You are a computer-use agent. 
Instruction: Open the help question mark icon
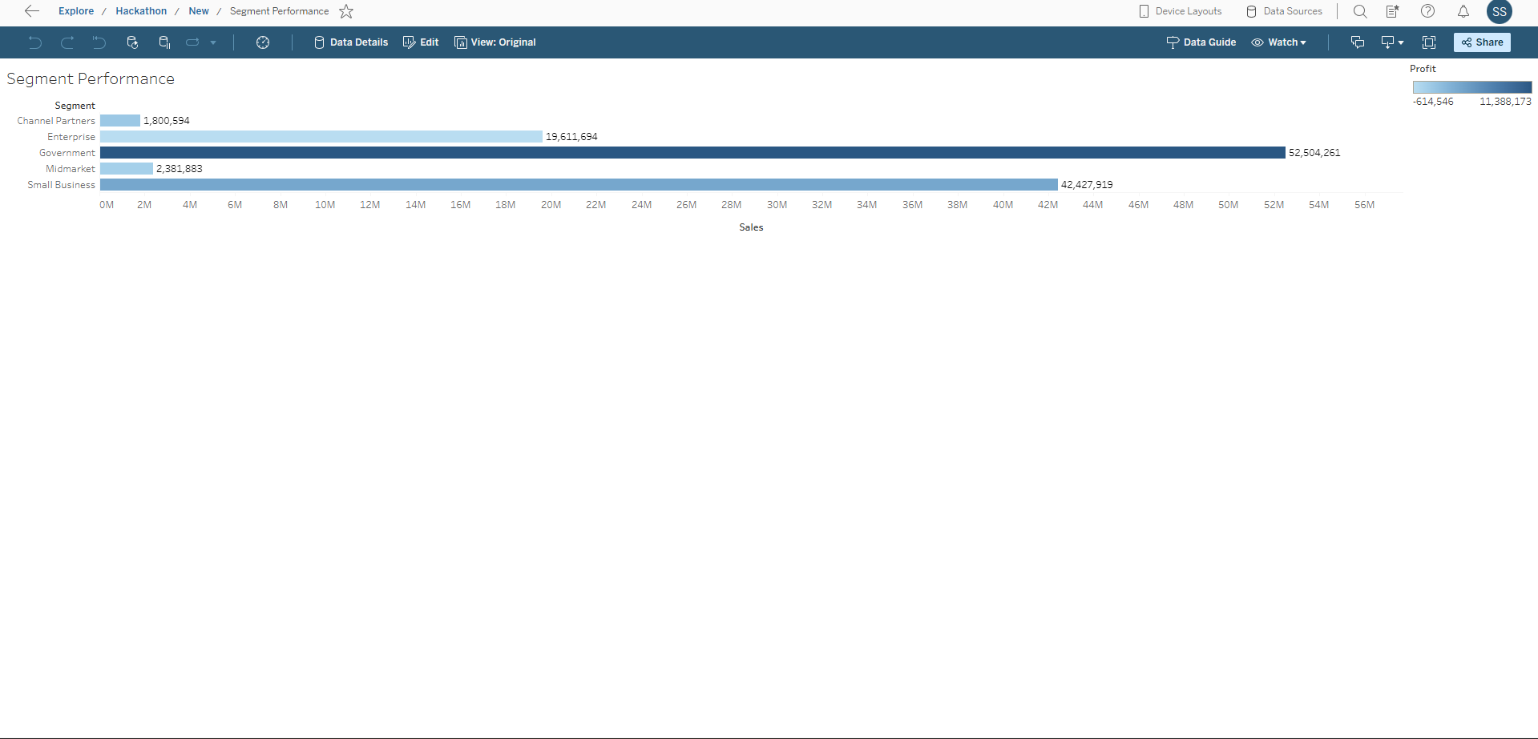click(x=1427, y=11)
